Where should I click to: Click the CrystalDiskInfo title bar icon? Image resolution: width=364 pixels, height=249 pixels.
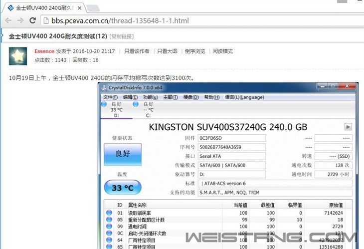[104, 87]
